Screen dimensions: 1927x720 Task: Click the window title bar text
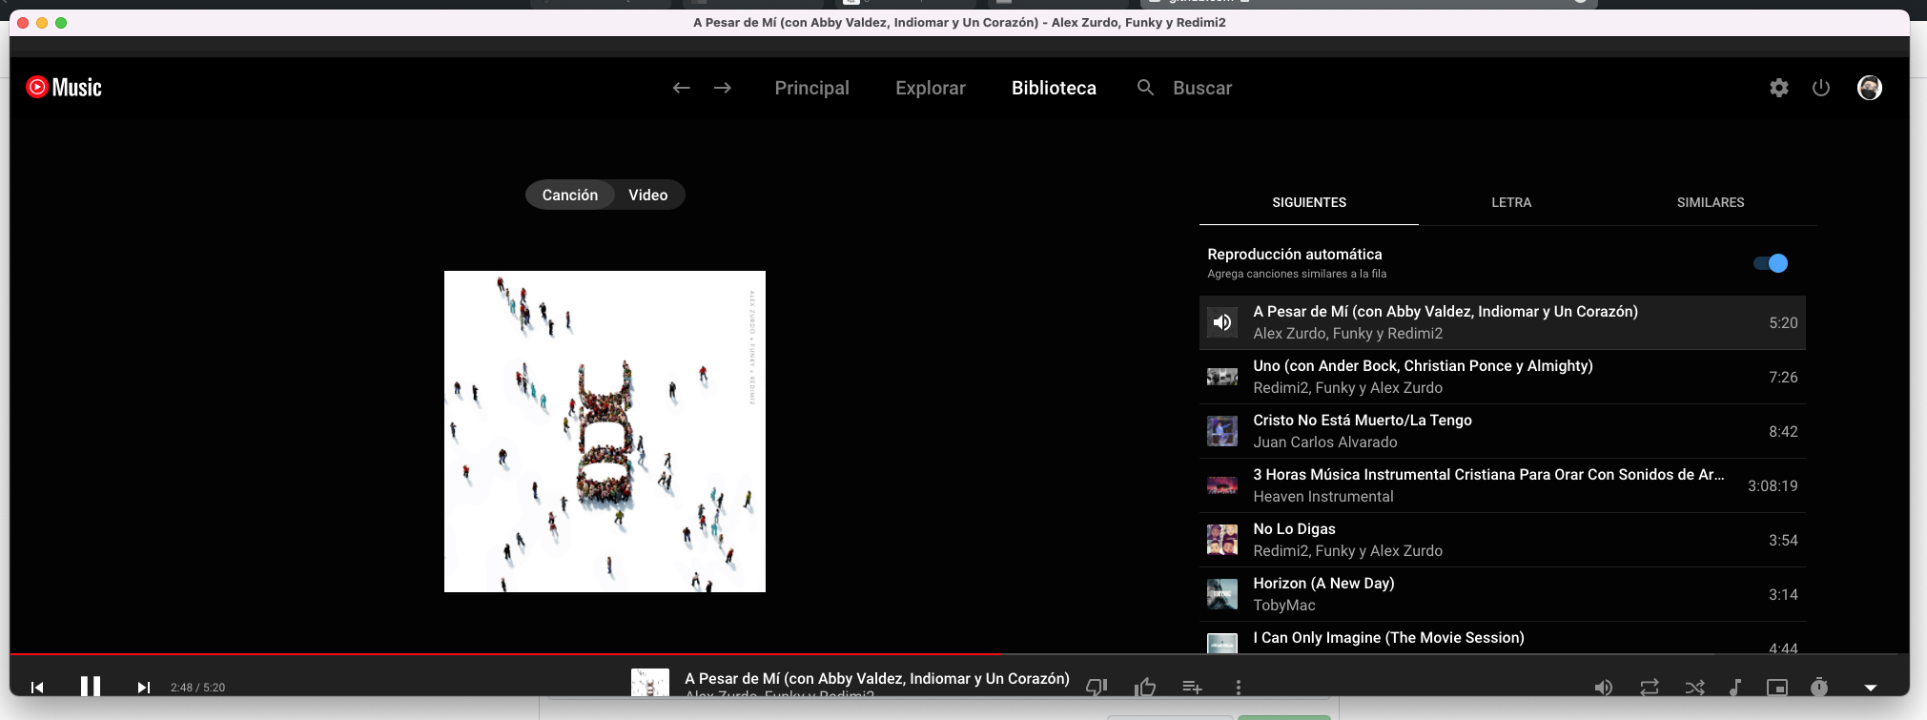coord(959,22)
